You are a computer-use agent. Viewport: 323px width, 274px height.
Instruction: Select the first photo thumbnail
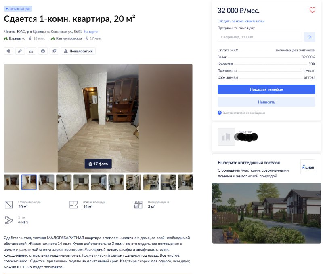tap(12, 182)
